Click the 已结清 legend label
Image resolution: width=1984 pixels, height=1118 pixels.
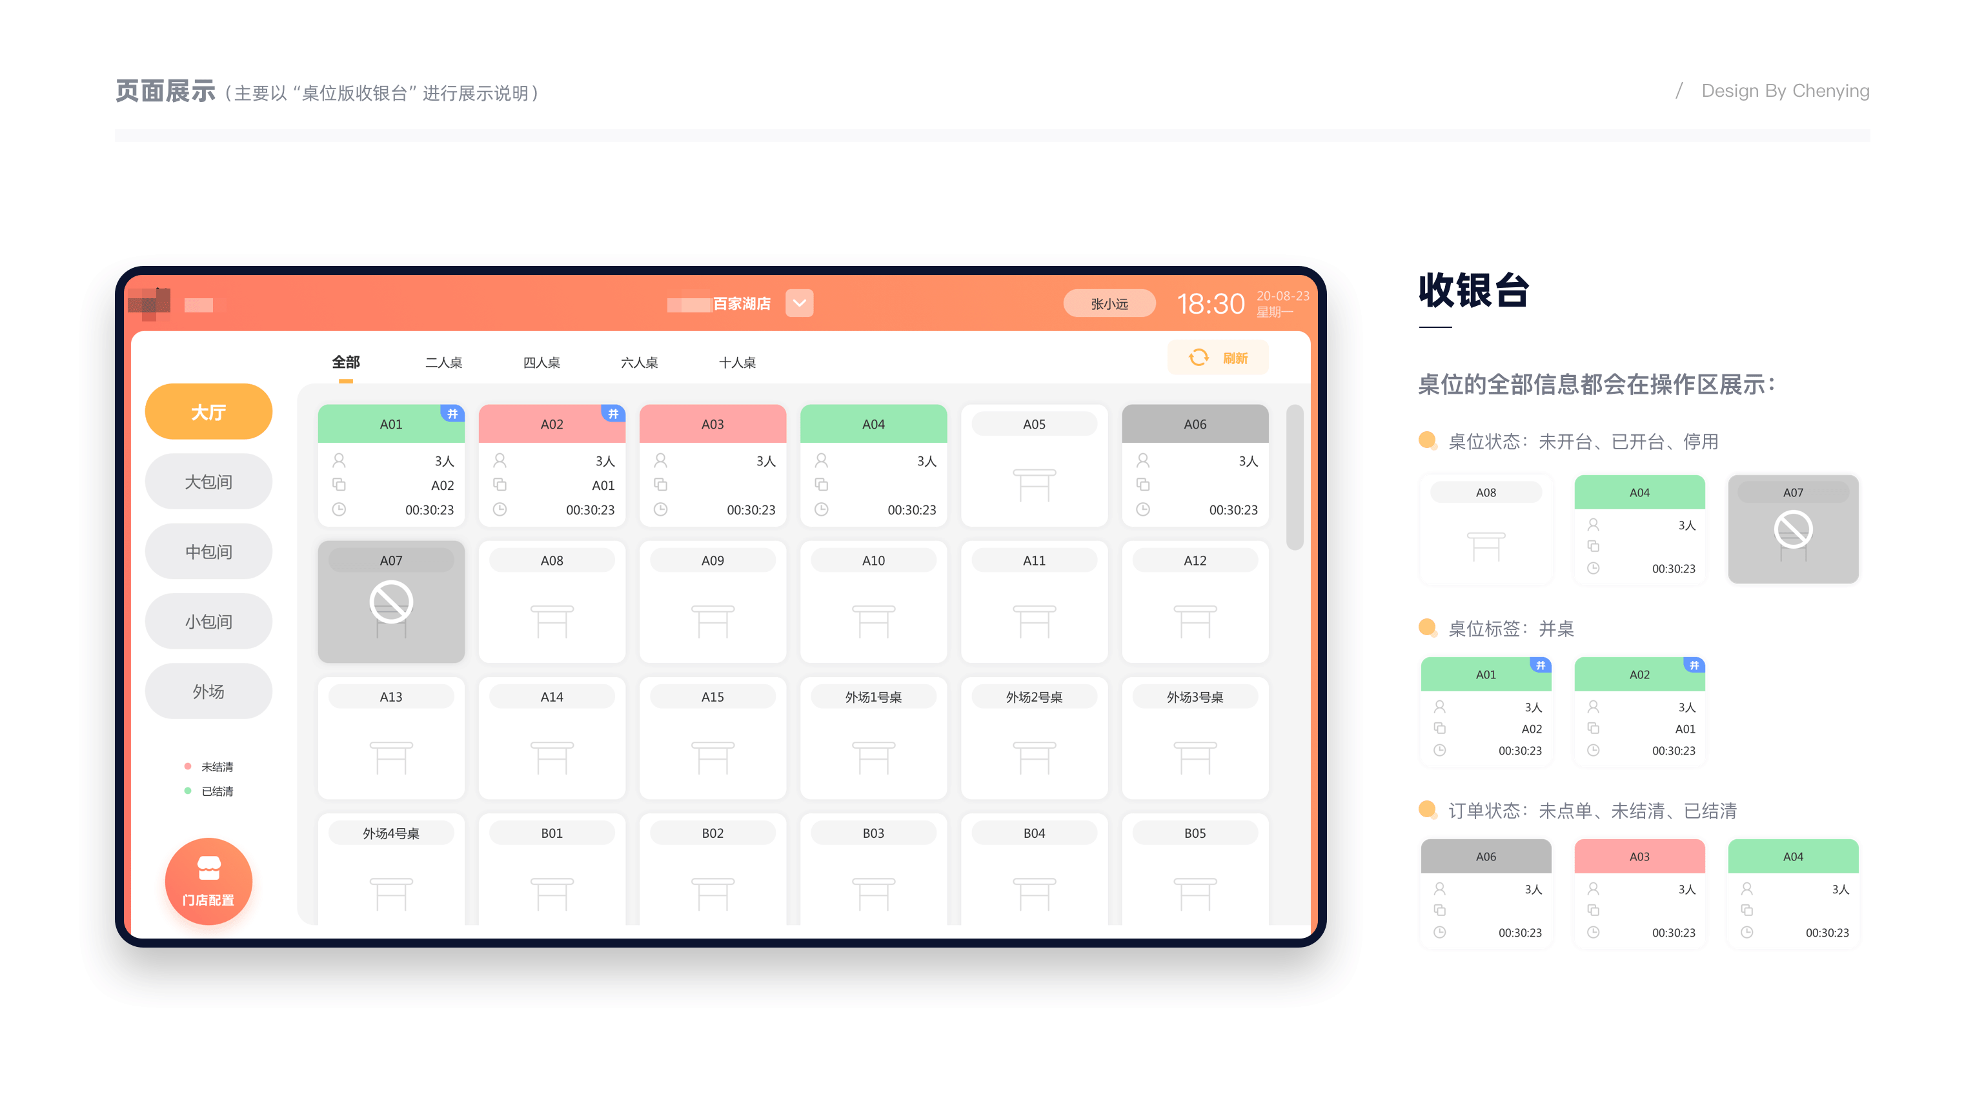[x=218, y=791]
